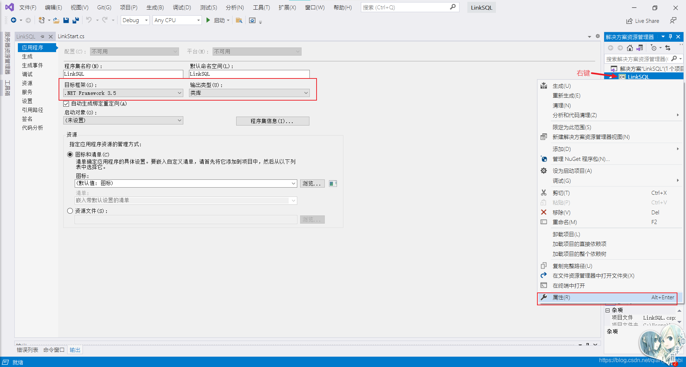Open the 目标框架 .NET Framework 3.5 dropdown
The image size is (686, 367).
pyautogui.click(x=123, y=93)
